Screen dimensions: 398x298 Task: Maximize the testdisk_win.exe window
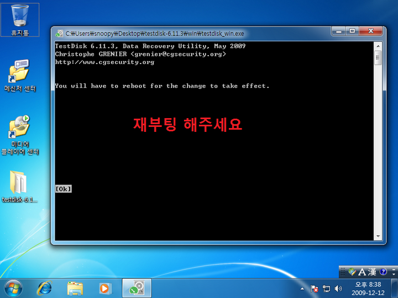(x=352, y=31)
